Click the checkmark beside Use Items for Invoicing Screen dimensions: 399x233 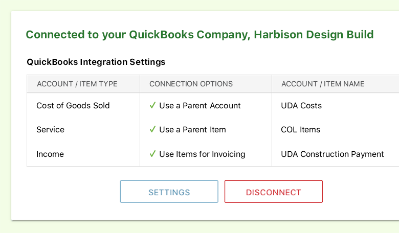point(152,154)
